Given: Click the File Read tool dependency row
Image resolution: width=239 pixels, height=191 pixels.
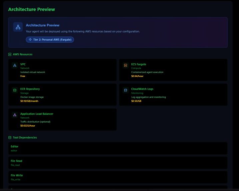Looking at the screenshot, I should pyautogui.click(x=118, y=163).
